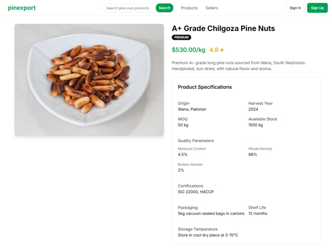This screenshot has height=249, width=332.
Task: Click the ISO 22000, HACCP certifications text
Action: [196, 192]
